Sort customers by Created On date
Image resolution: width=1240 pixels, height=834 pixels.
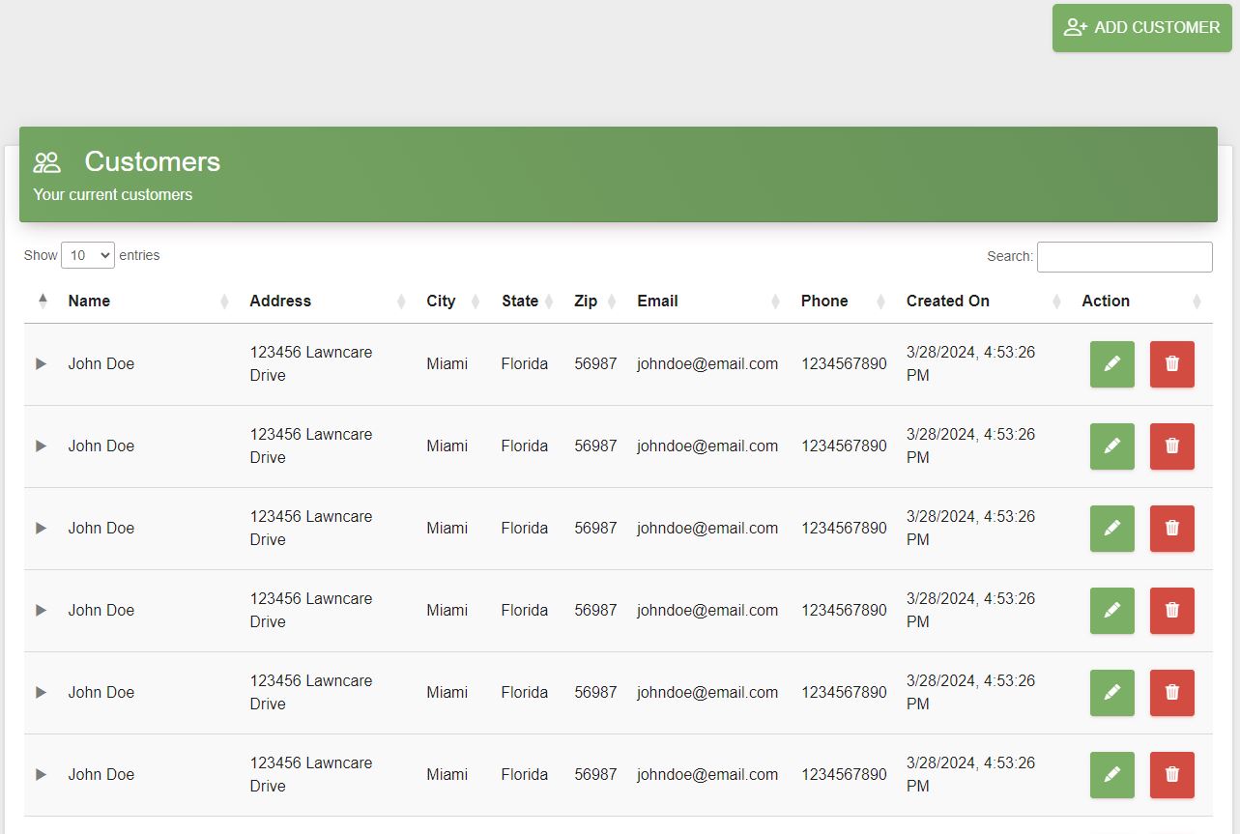click(948, 301)
